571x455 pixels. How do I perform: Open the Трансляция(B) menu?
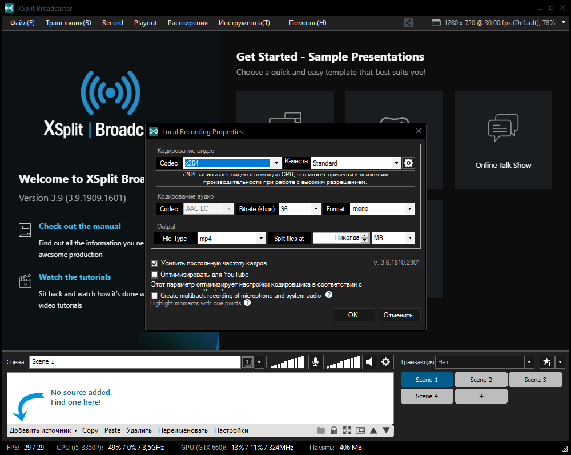68,23
